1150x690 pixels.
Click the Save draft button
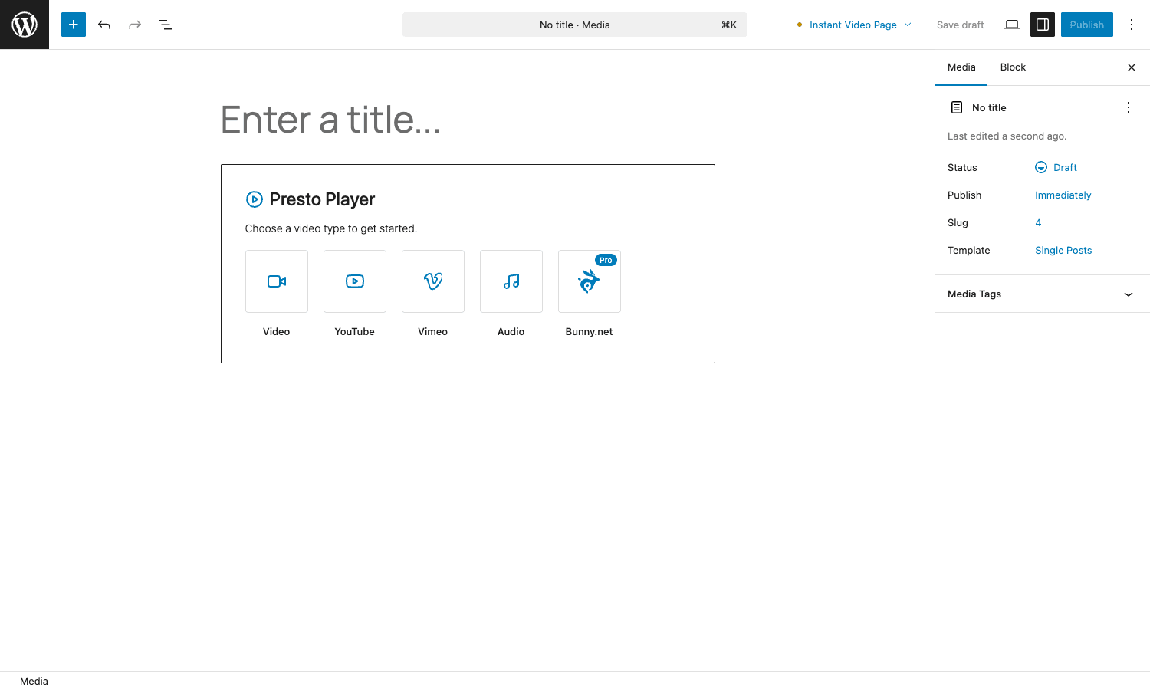click(x=960, y=25)
